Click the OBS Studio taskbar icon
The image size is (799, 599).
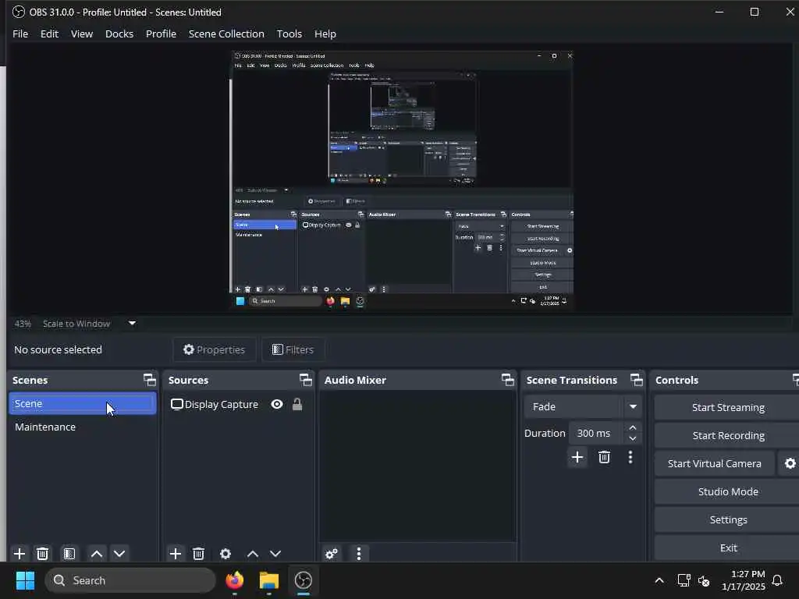point(304,580)
